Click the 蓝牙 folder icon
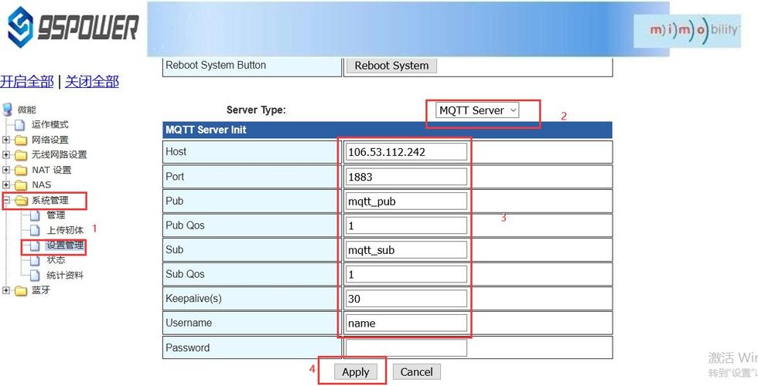The height and width of the screenshot is (386, 758). click(x=21, y=290)
